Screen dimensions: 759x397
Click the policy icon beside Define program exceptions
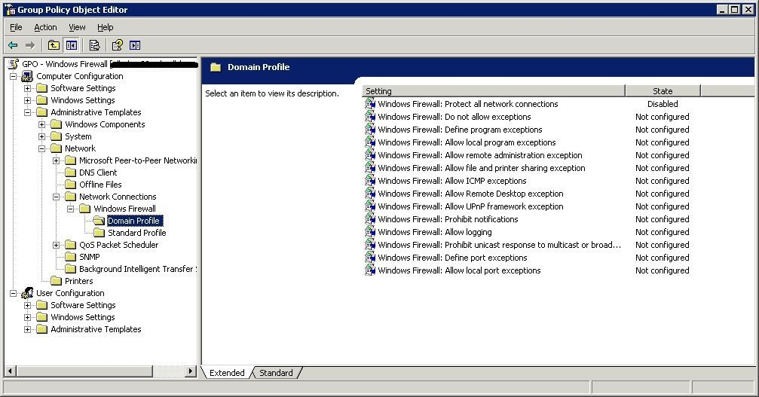pos(370,130)
